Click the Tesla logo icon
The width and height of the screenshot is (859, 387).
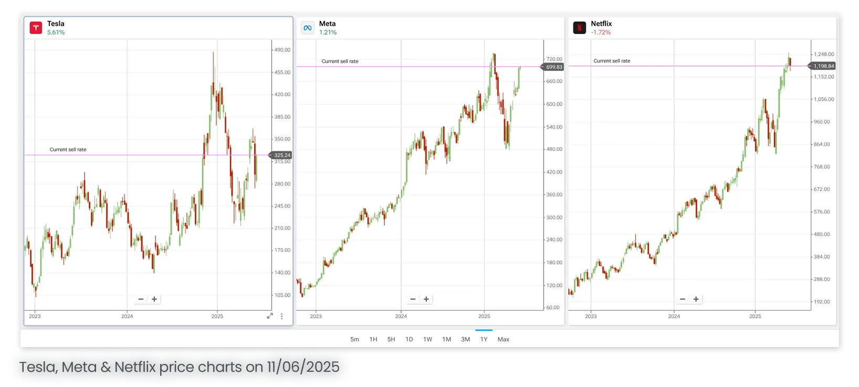[36, 28]
